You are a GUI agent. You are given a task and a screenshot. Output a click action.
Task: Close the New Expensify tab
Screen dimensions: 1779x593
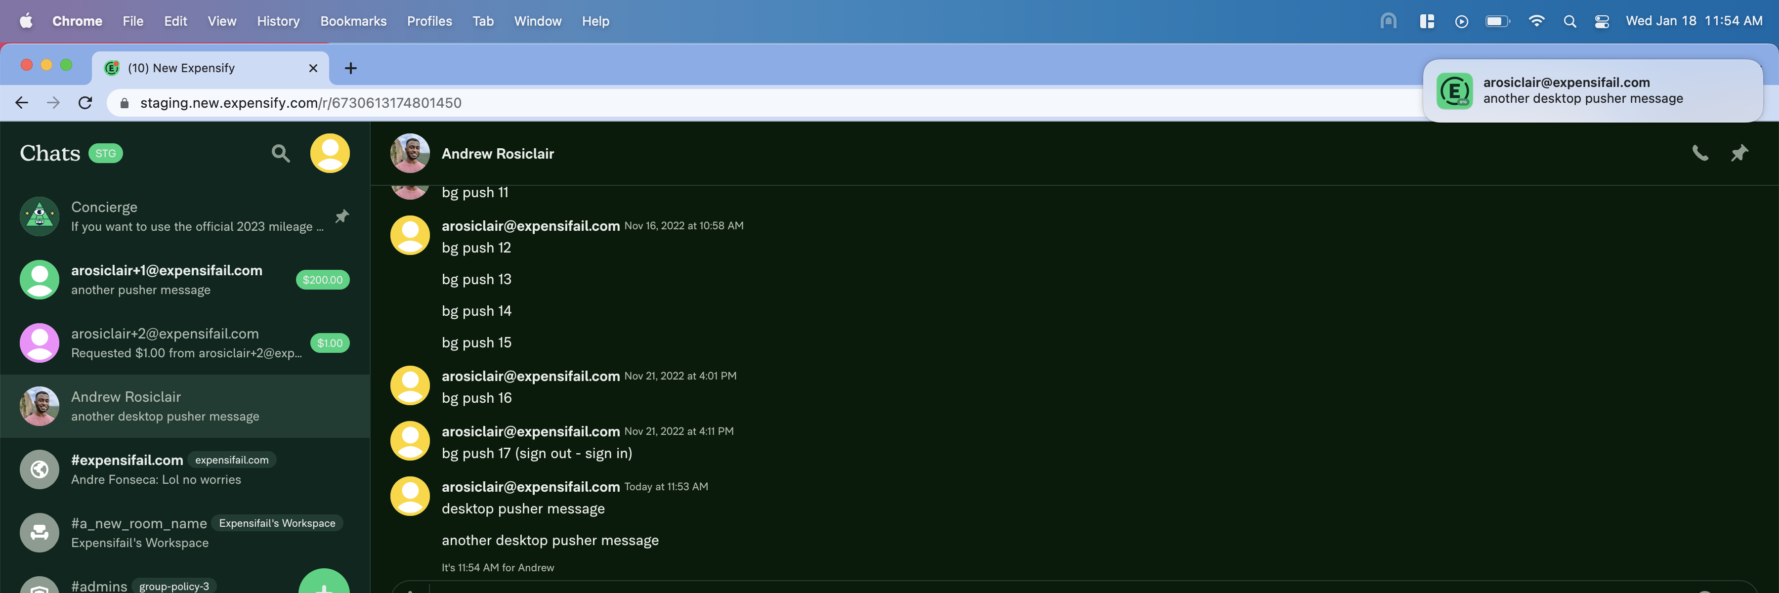point(313,68)
